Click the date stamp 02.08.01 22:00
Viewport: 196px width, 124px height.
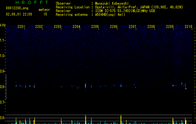(x=19, y=14)
